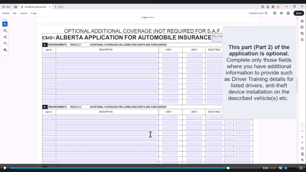Toggle fullscreen video mode

point(301,168)
